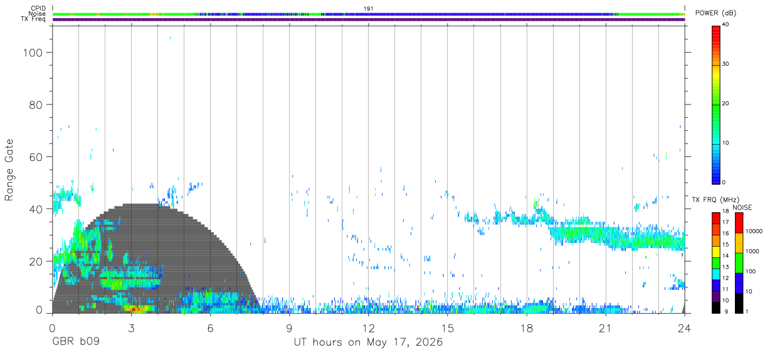Click the "NOISE" legend title
The height and width of the screenshot is (355, 770).
(x=742, y=207)
